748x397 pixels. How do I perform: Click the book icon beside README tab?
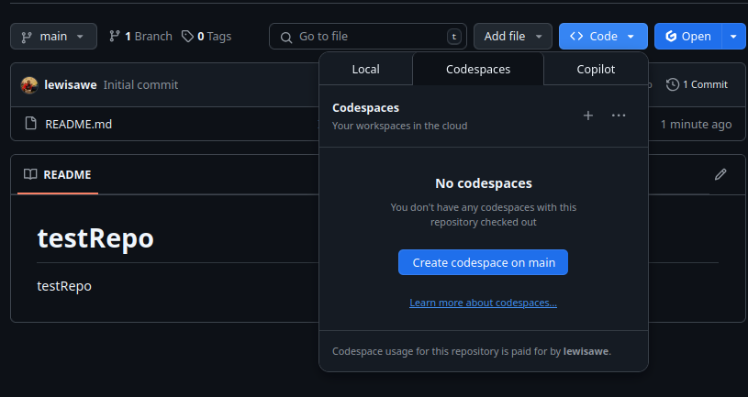pos(30,174)
